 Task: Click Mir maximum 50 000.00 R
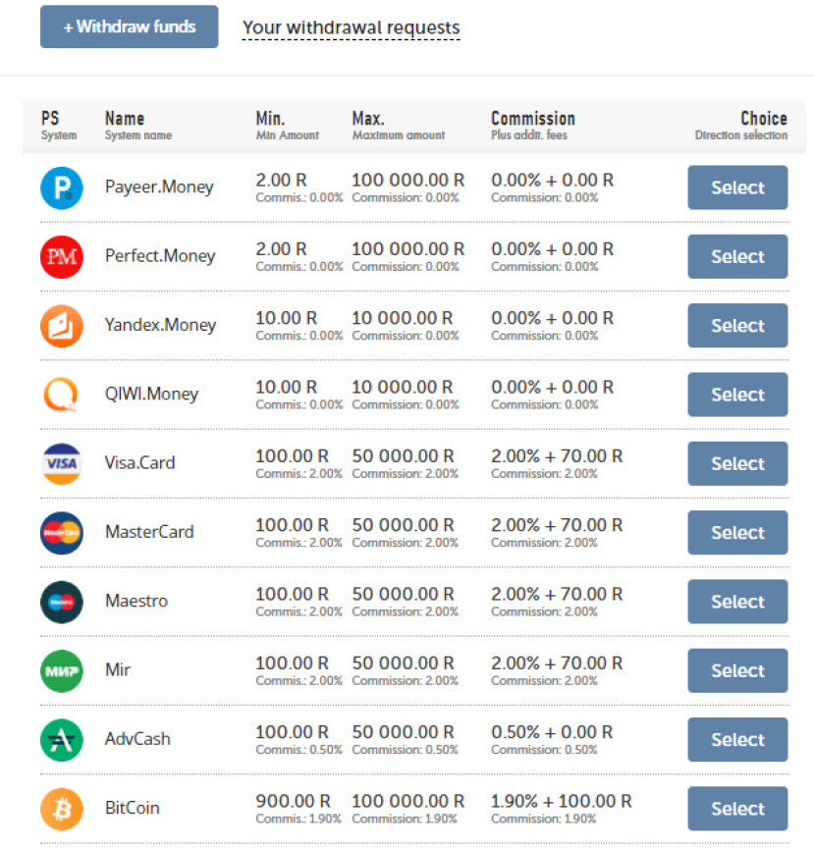tap(403, 663)
